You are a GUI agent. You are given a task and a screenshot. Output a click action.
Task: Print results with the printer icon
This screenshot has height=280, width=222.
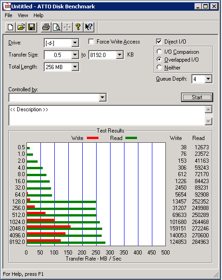46,27
